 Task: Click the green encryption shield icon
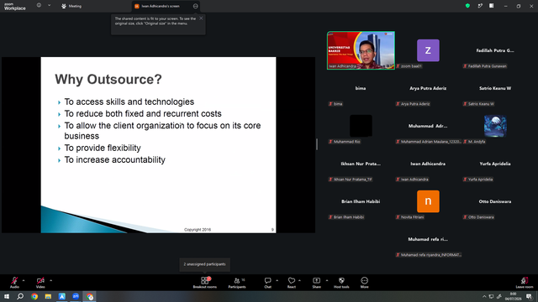click(x=467, y=6)
